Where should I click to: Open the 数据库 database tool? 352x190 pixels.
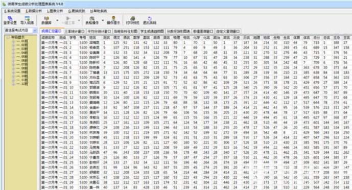46,20
